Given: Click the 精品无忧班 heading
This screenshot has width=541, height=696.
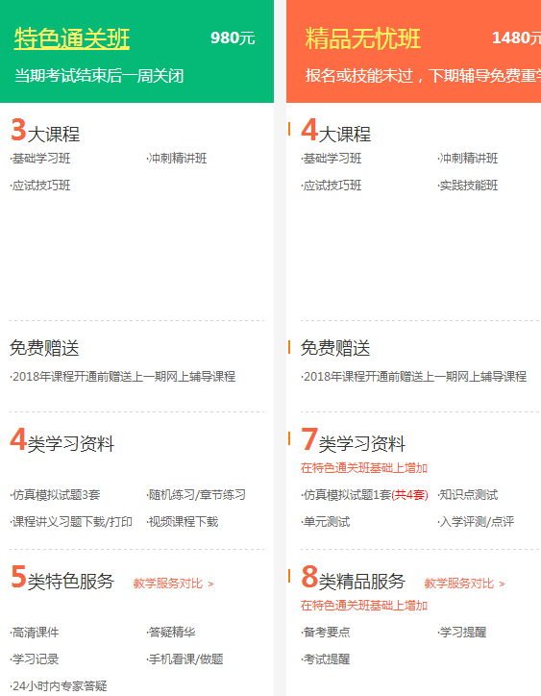Looking at the screenshot, I should click(x=362, y=38).
